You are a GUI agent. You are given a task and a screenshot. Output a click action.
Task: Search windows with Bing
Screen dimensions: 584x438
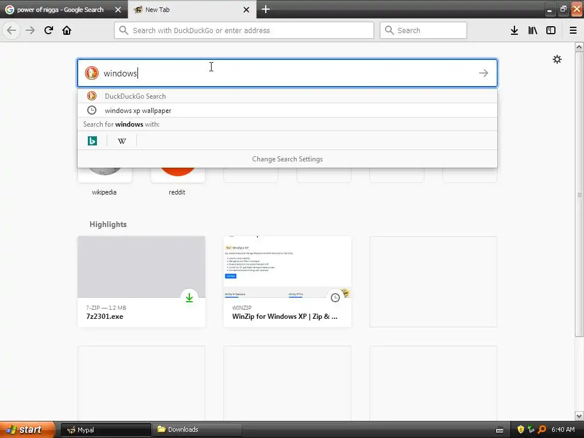point(92,141)
